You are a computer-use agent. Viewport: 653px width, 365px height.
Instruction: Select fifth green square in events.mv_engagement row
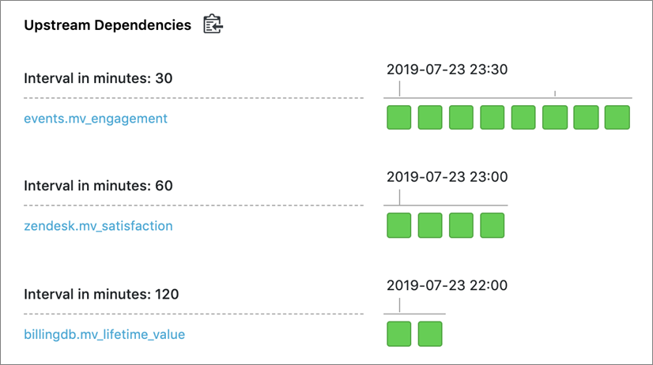523,118
